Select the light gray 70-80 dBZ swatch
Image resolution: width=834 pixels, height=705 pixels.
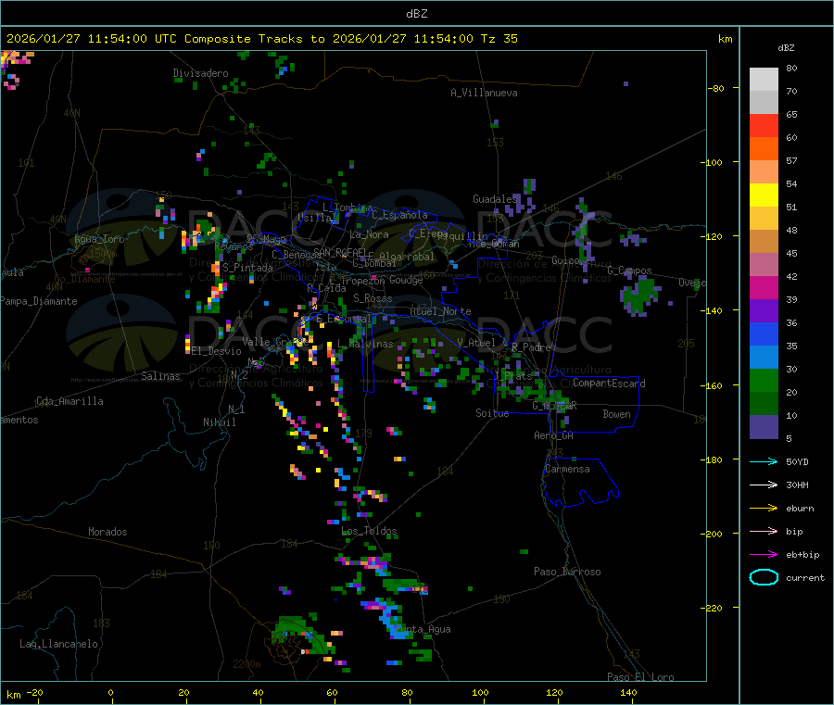(x=764, y=80)
